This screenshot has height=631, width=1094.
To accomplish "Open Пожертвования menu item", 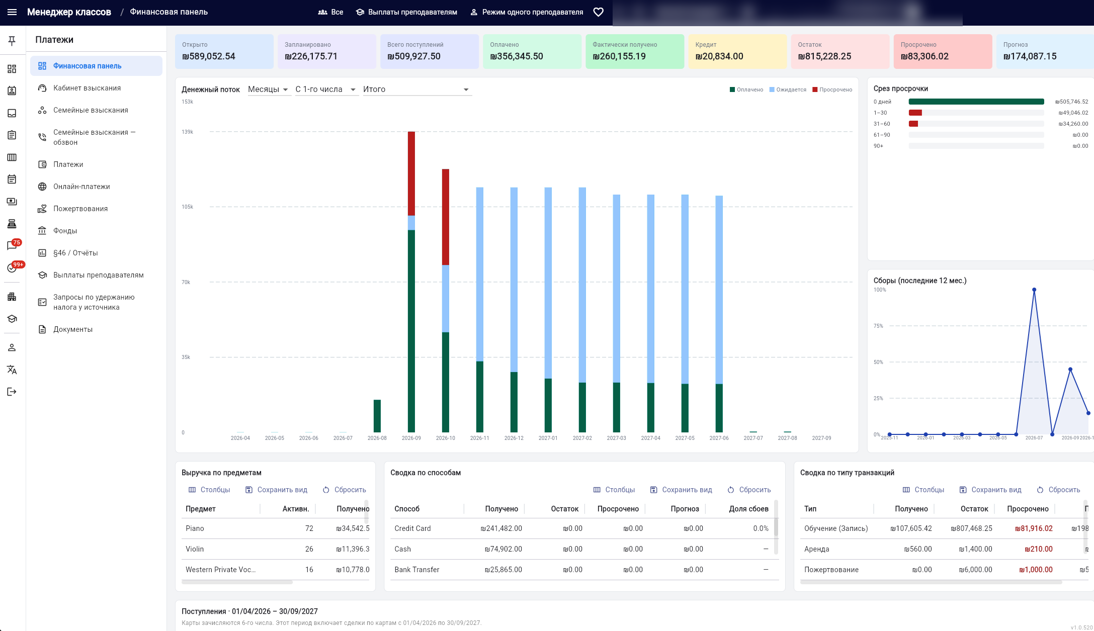I will pyautogui.click(x=96, y=209).
